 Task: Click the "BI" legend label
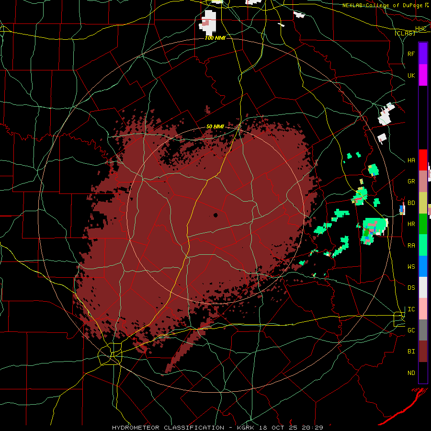411,352
